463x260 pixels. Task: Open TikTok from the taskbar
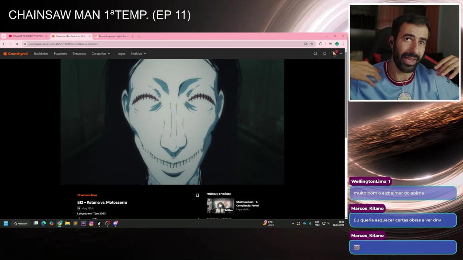click(x=99, y=224)
